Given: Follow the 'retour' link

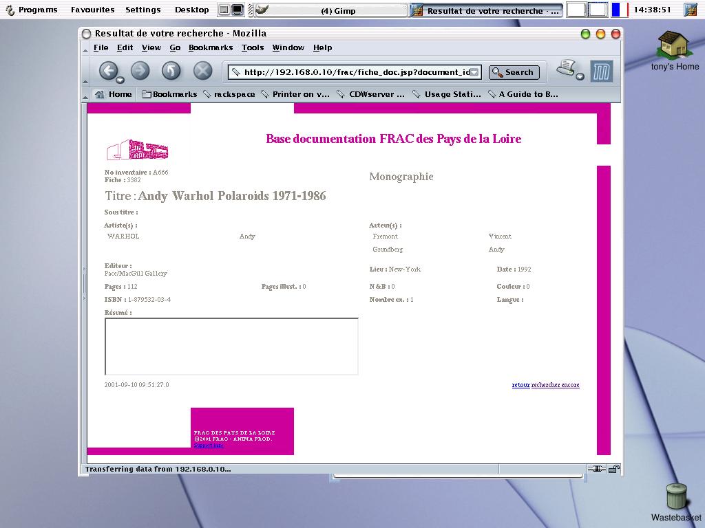Looking at the screenshot, I should [x=520, y=385].
